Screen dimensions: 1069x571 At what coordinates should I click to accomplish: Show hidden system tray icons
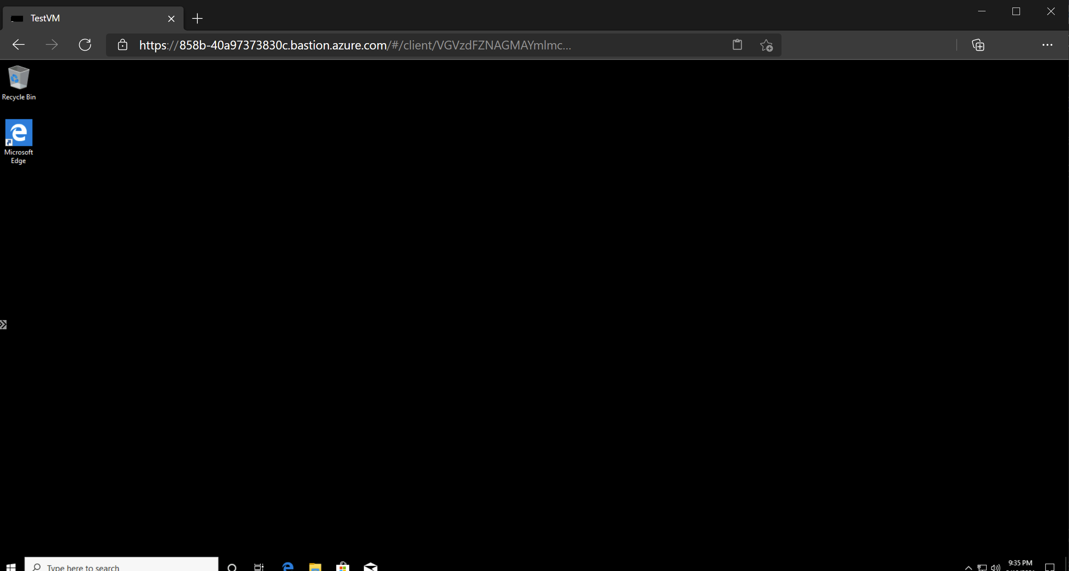point(968,567)
